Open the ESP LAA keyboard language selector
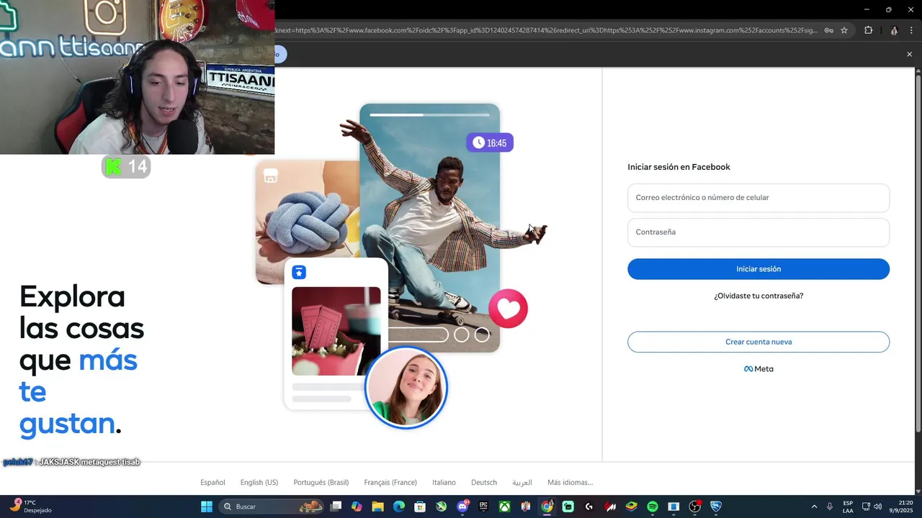Screen dimensions: 922x518 [848, 506]
